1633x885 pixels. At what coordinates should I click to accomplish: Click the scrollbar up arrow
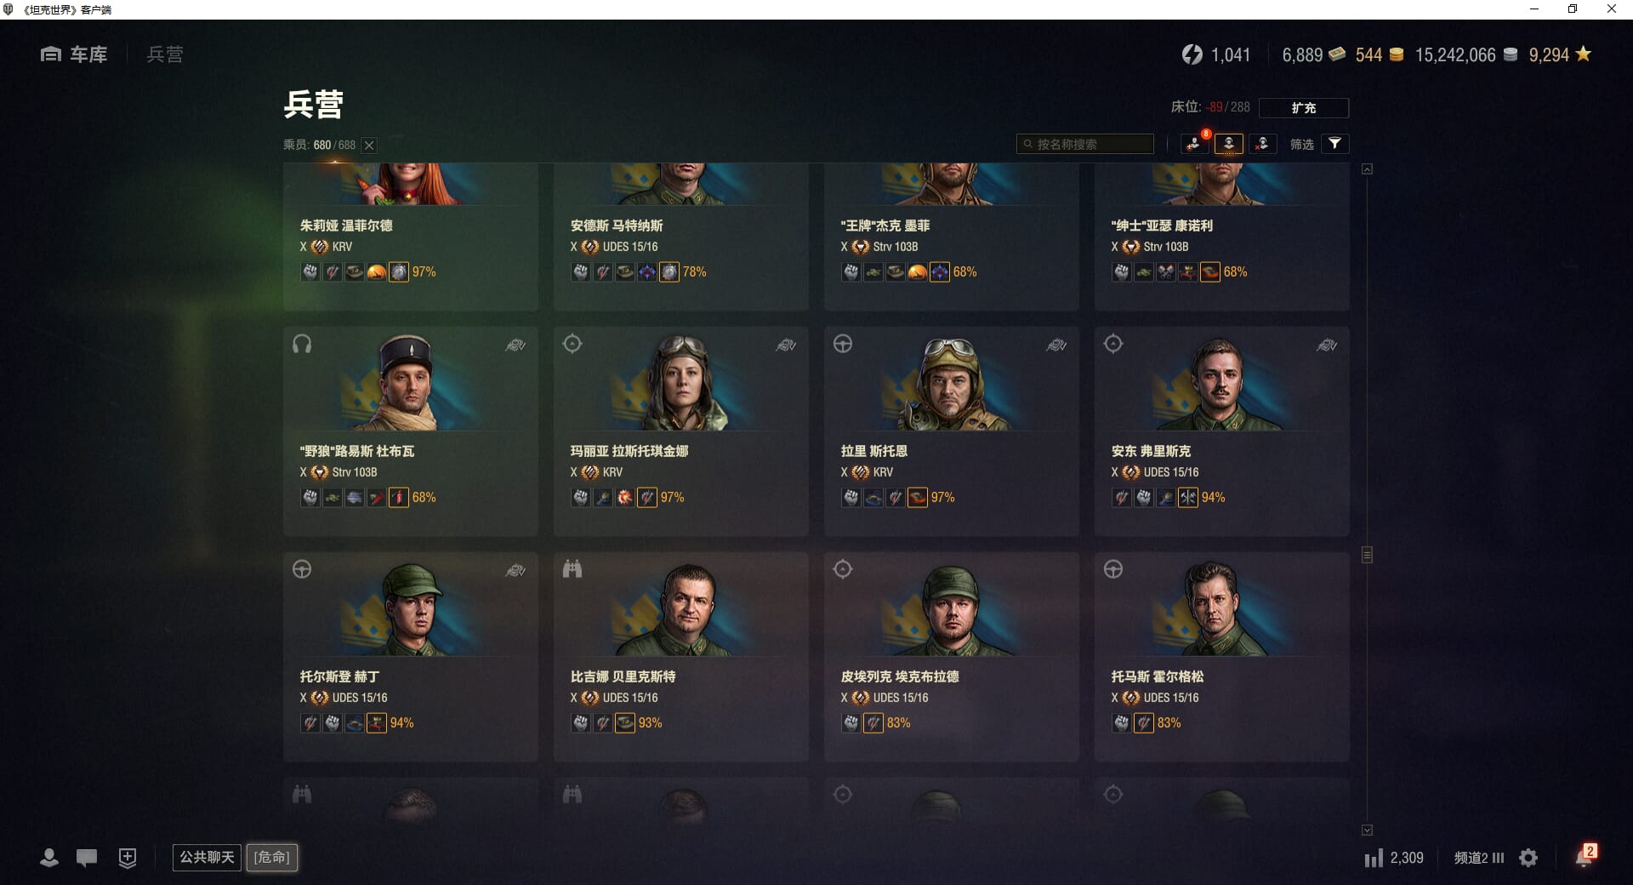click(1367, 169)
